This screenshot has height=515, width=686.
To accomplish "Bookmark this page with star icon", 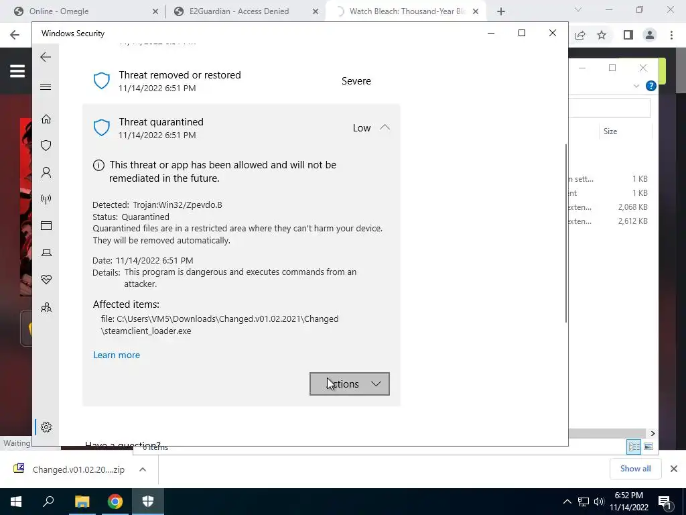I will (x=602, y=35).
